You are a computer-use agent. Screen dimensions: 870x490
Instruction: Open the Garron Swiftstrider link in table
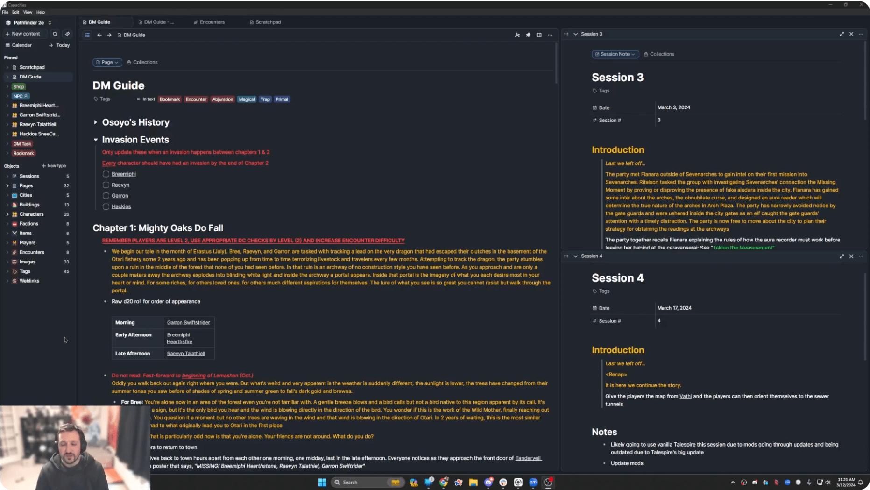[x=188, y=323]
